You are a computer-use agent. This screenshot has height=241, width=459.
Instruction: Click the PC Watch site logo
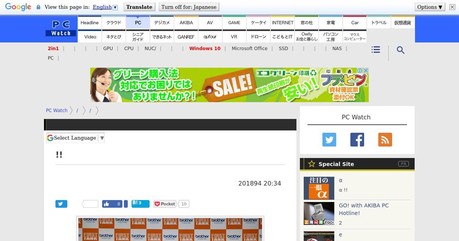61,29
